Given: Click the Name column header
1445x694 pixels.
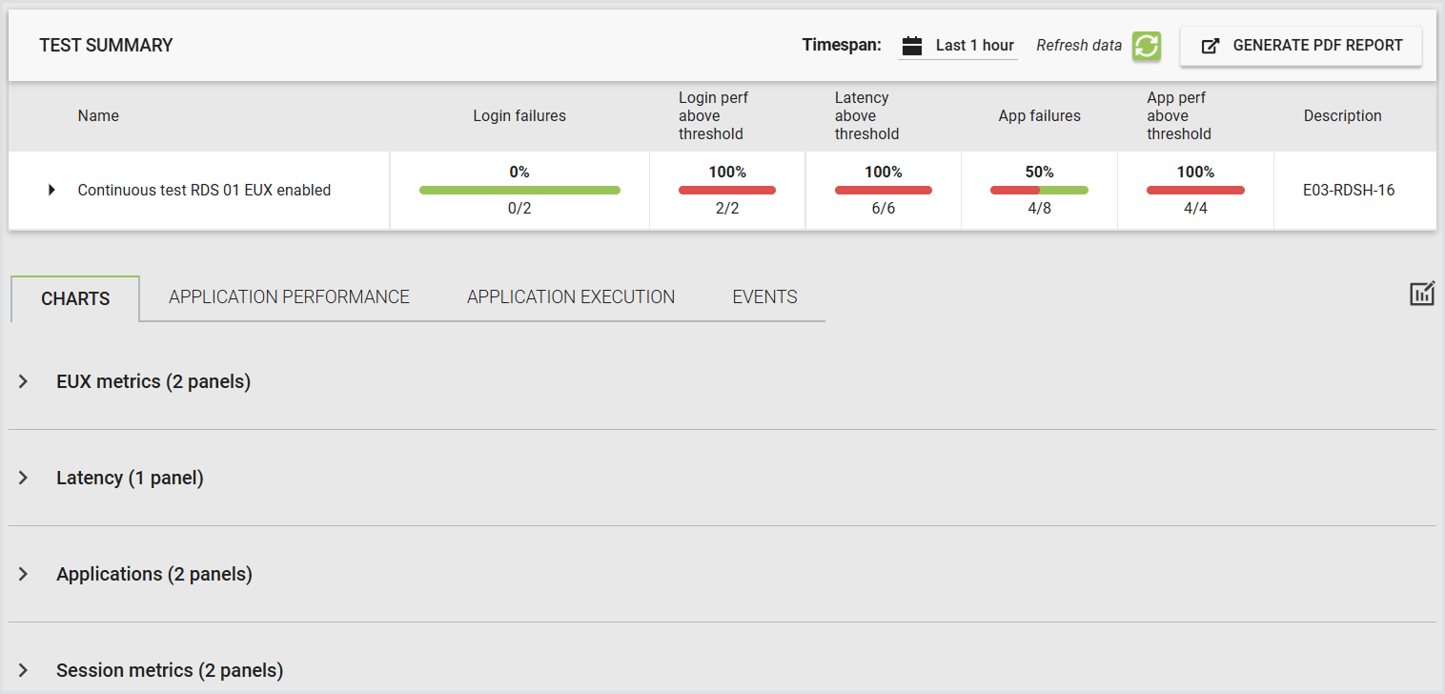Looking at the screenshot, I should [x=98, y=116].
